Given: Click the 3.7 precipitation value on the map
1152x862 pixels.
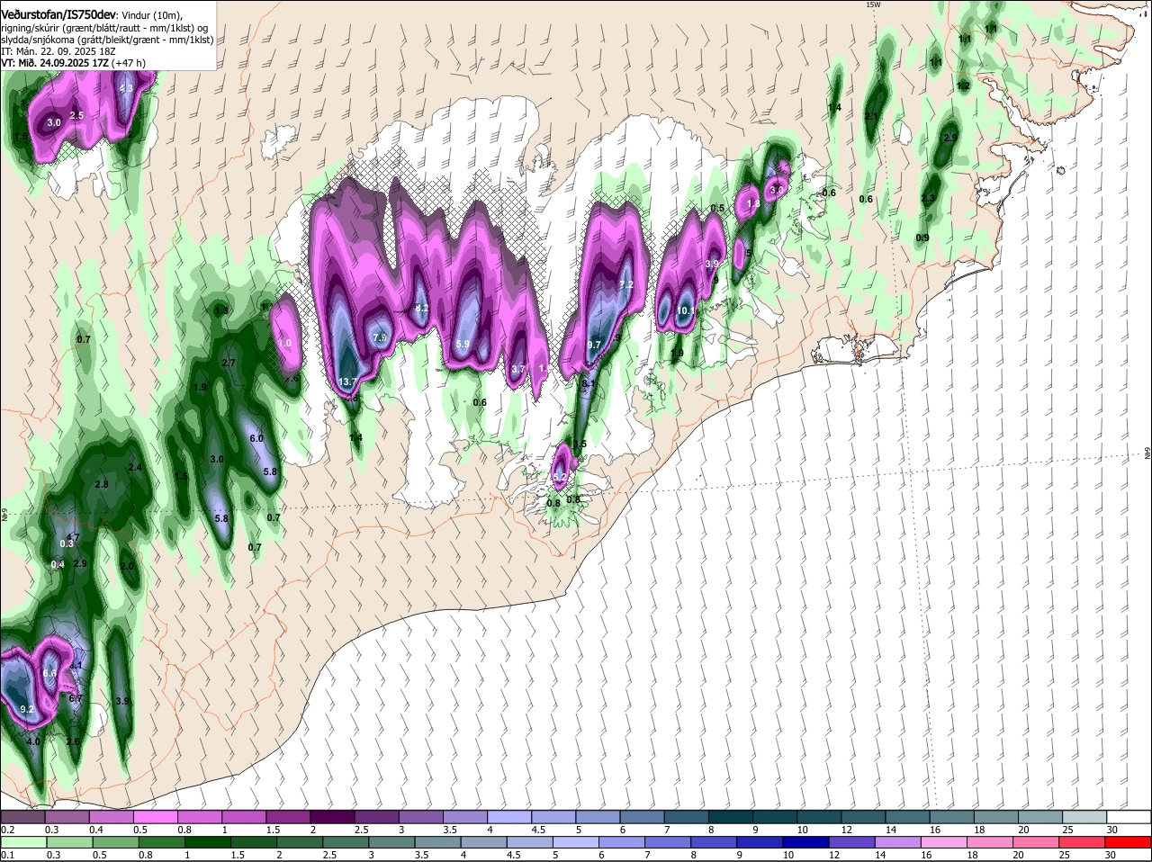Looking at the screenshot, I should (517, 369).
